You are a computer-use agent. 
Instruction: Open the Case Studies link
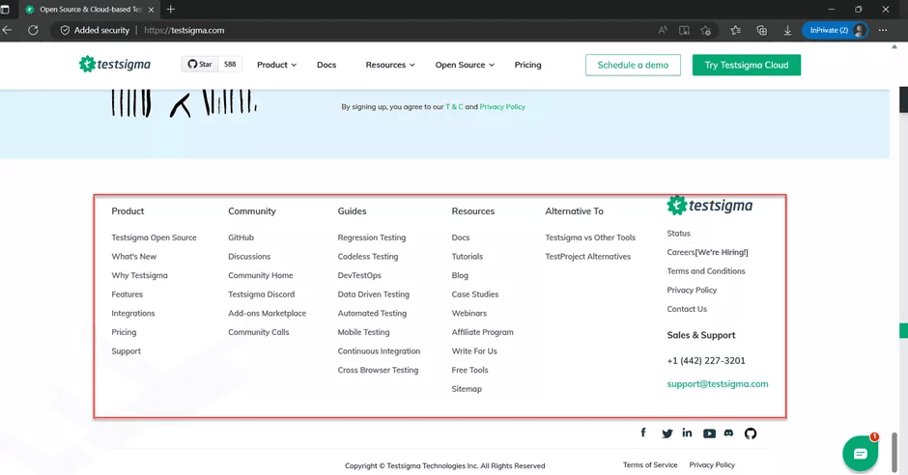(x=475, y=293)
